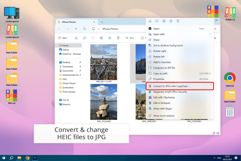Open a new Explorer tab with plus
The height and width of the screenshot is (161, 241).
tap(102, 22)
